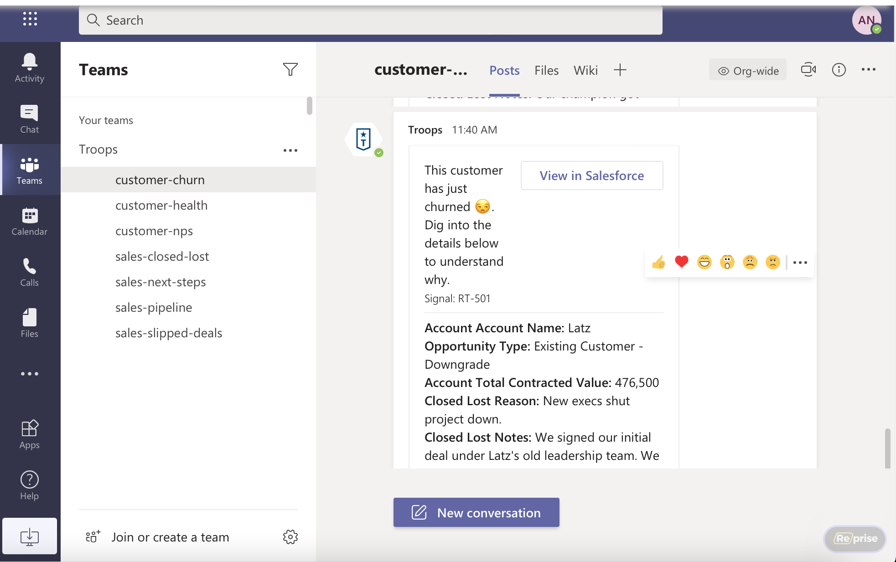The image size is (896, 562).
Task: Open customer-health channel
Action: 188,205
